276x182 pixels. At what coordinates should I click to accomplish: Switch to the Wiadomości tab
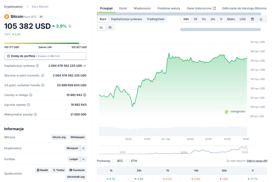[x=142, y=8]
